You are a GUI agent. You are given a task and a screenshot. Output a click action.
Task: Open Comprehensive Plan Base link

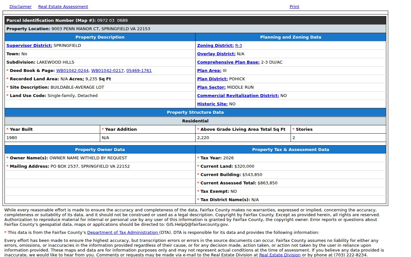228,62
